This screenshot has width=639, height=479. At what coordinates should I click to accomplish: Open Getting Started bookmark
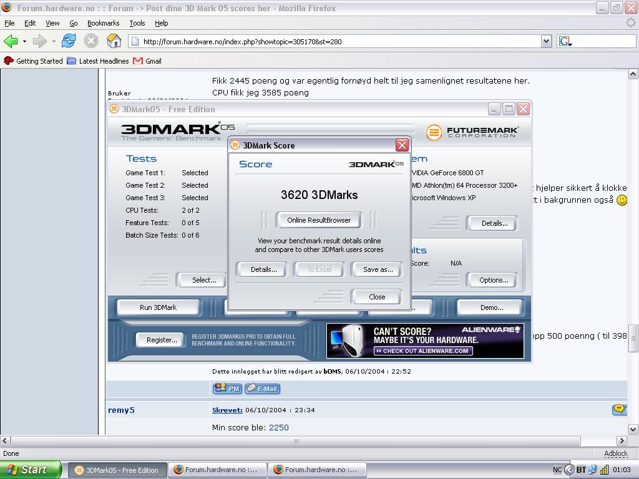point(34,61)
